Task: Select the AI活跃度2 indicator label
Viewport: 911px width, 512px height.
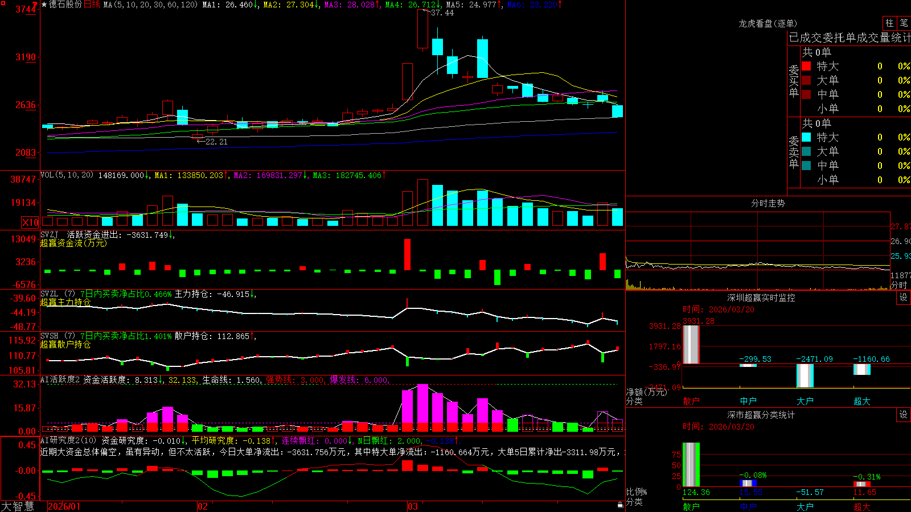Action: (60, 379)
